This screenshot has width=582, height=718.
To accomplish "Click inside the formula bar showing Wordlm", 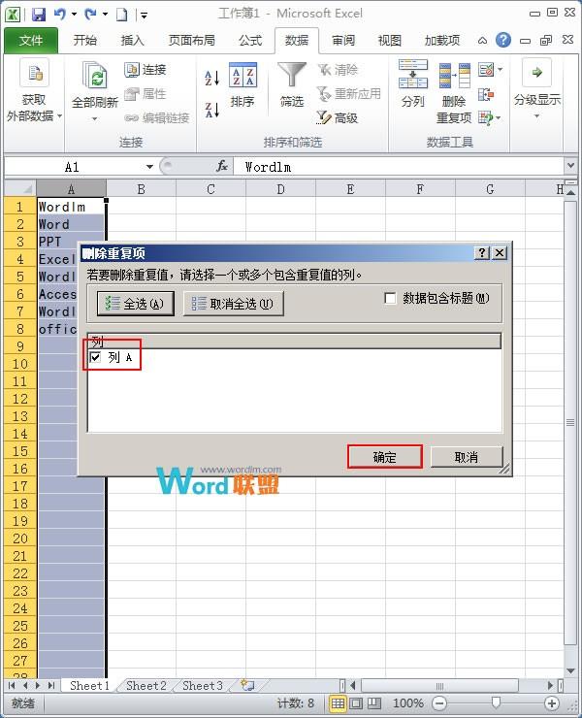I will click(x=399, y=167).
